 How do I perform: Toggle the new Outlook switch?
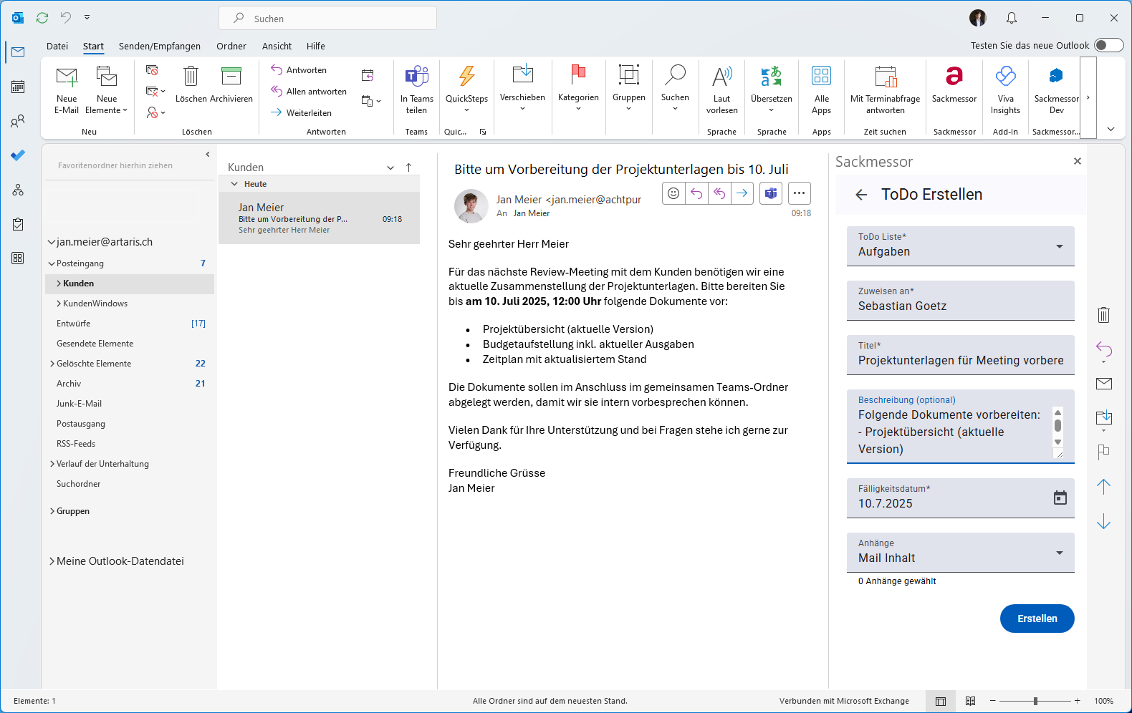click(x=1108, y=46)
